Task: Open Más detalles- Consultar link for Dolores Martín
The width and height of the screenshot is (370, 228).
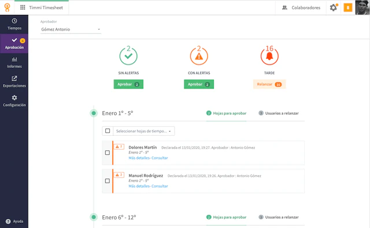Action: (148, 158)
